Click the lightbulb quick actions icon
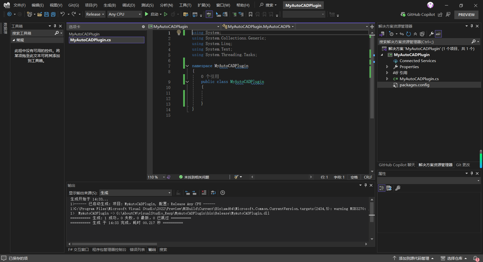 click(x=179, y=32)
